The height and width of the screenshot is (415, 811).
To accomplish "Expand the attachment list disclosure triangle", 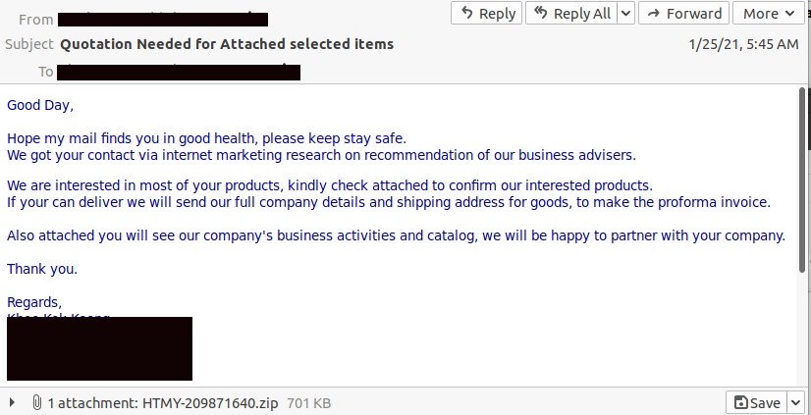I will click(12, 402).
